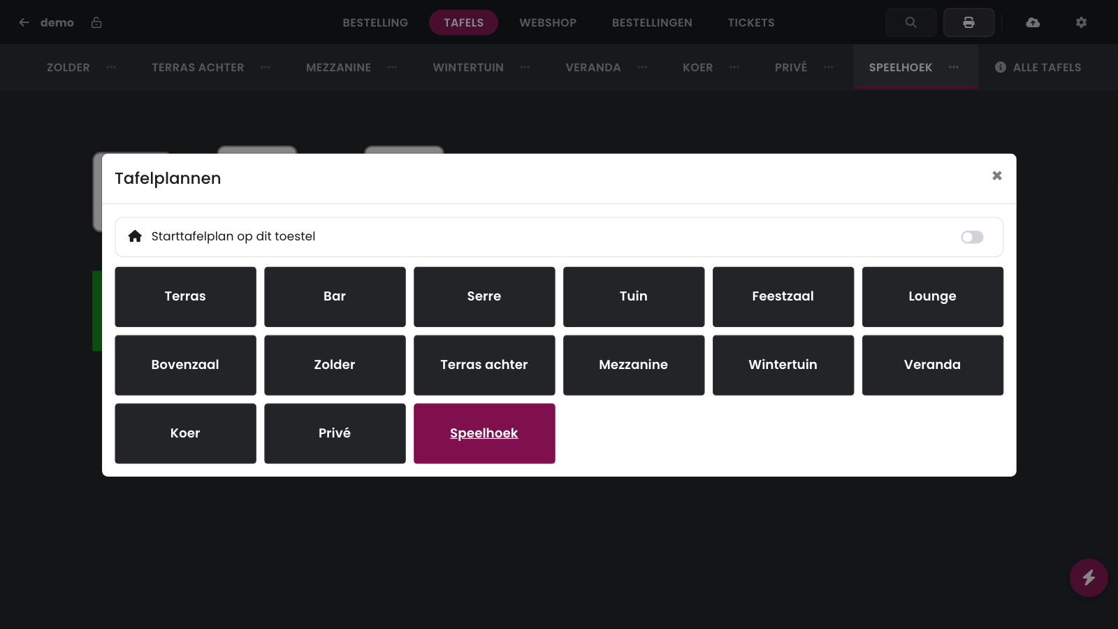Select the highlighted Speelhoek plan
1118x629 pixels.
(484, 433)
